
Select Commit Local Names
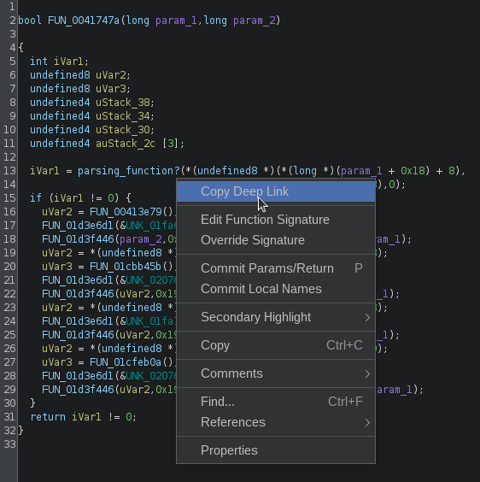coord(276,289)
